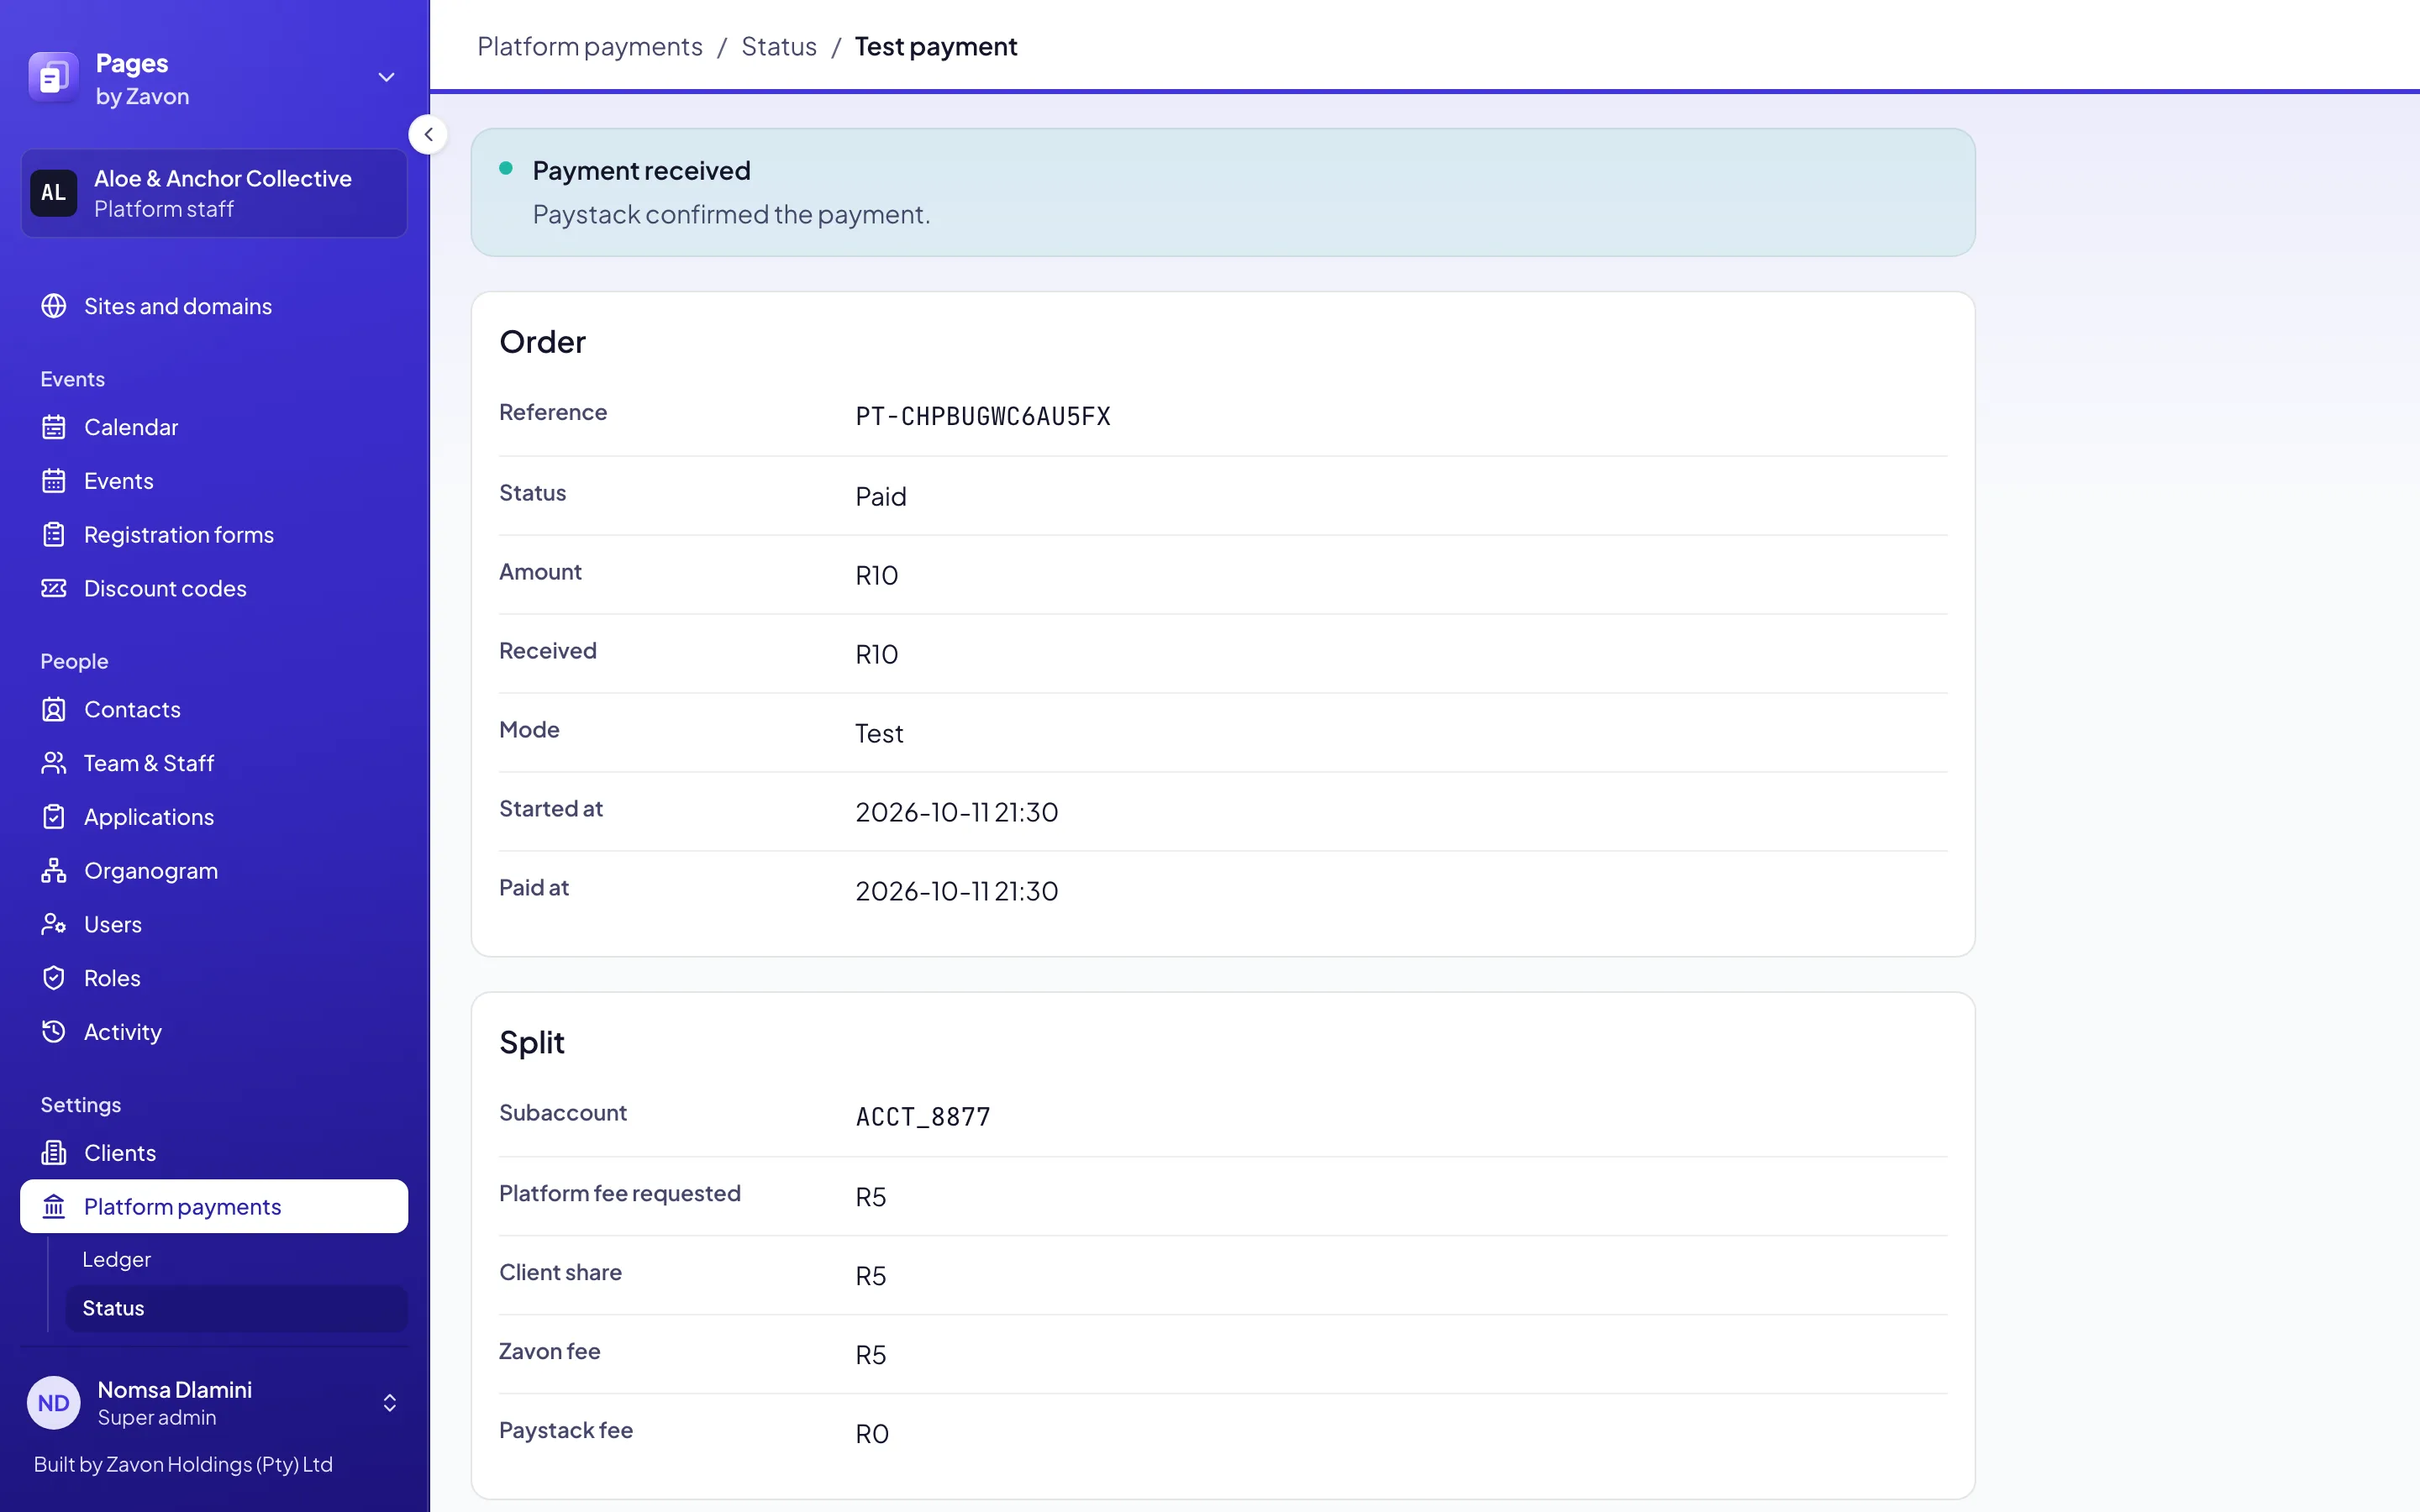2420x1512 pixels.
Task: Click the Registration forms clipboard icon
Action: 54,535
